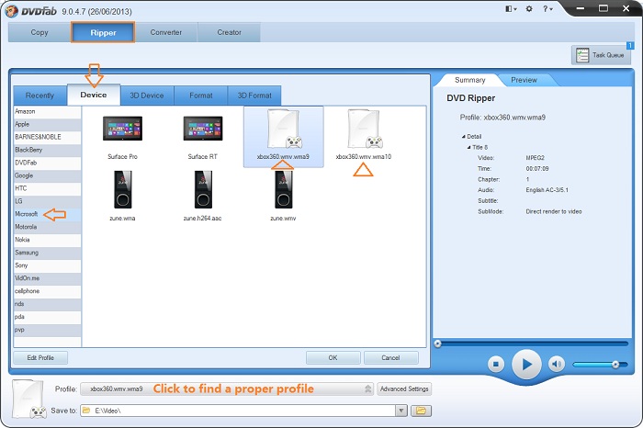This screenshot has height=428, width=643.
Task: Select Nokia in the brand list
Action: click(x=47, y=240)
